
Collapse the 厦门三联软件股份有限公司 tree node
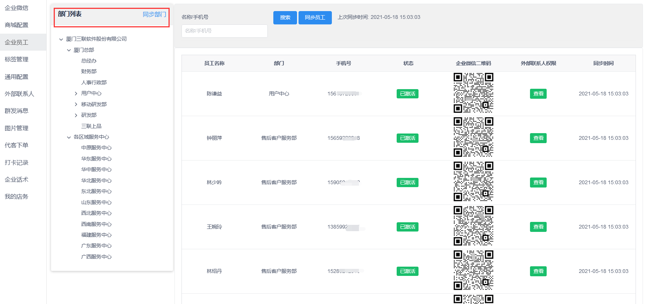61,39
